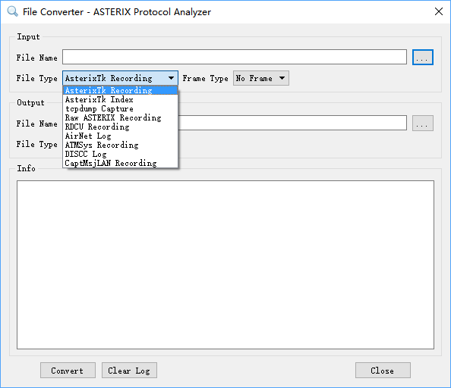
Task: Browse for the input file with ... button
Action: pyautogui.click(x=422, y=57)
